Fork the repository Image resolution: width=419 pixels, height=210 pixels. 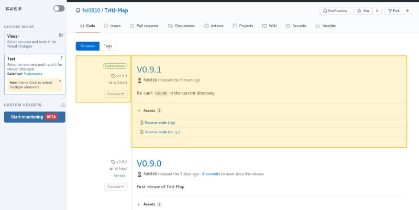(393, 10)
